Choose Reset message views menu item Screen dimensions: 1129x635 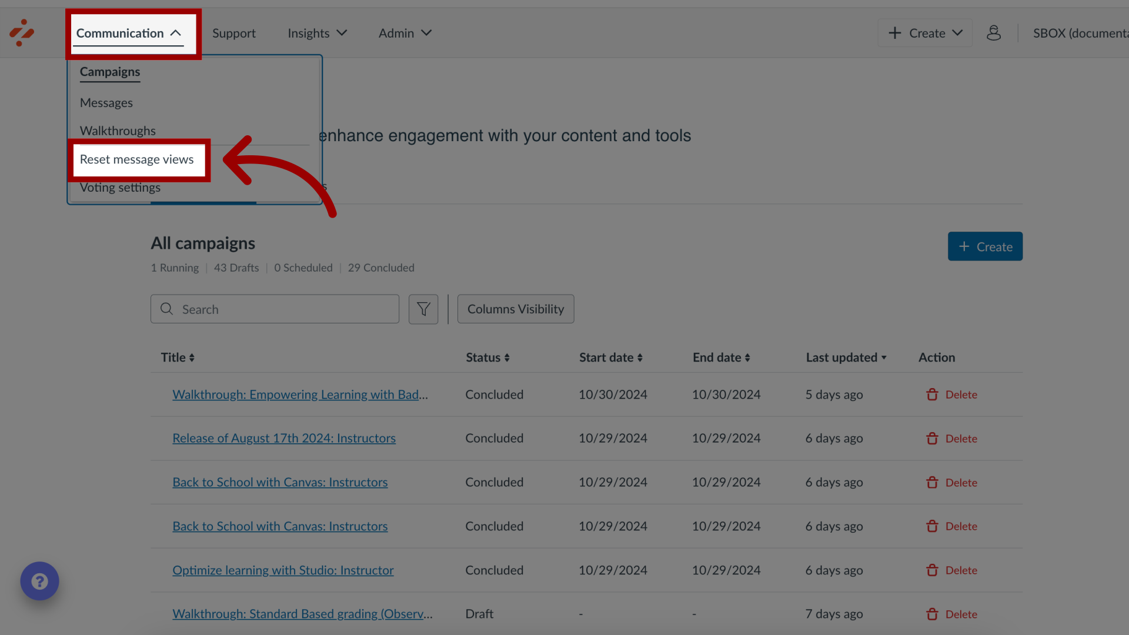coord(137,159)
